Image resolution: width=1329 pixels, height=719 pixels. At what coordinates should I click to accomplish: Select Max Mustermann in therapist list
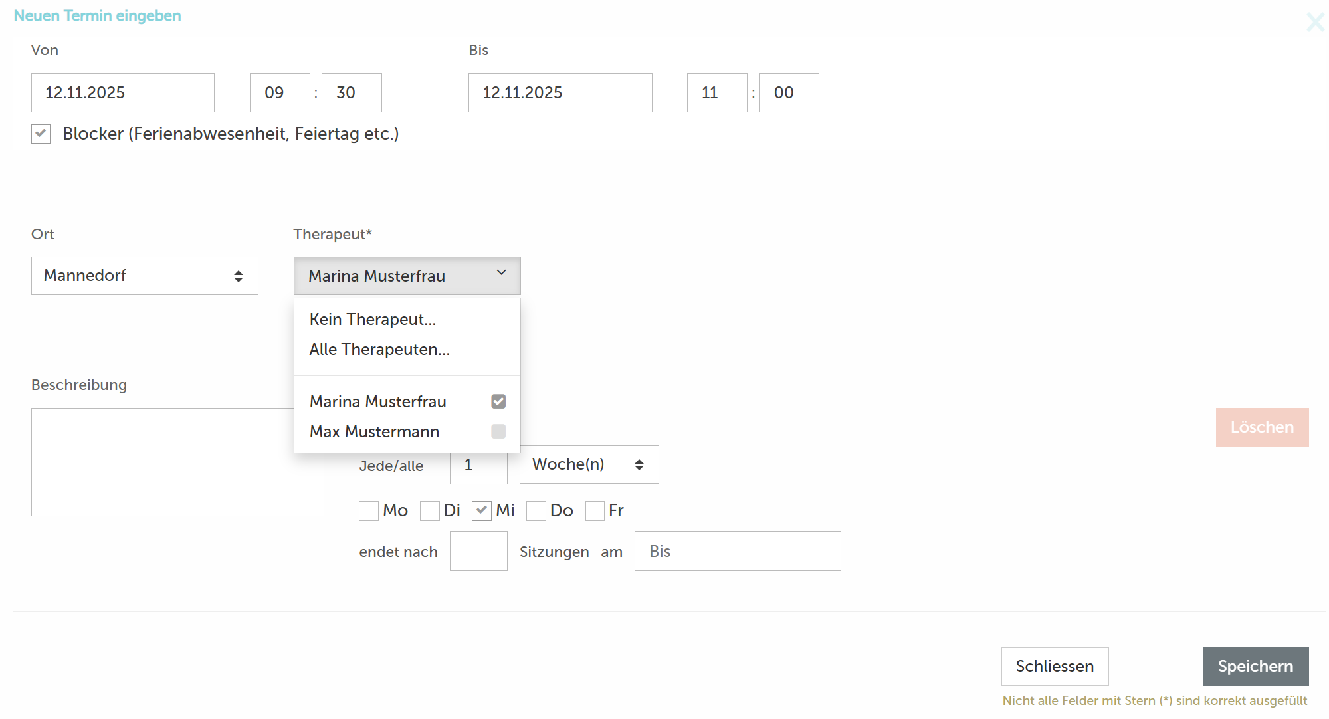click(498, 432)
